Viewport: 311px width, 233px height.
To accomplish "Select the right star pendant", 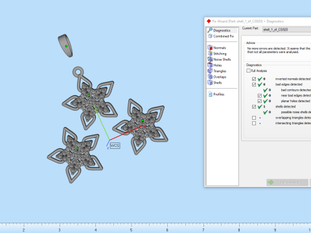I will (141, 126).
